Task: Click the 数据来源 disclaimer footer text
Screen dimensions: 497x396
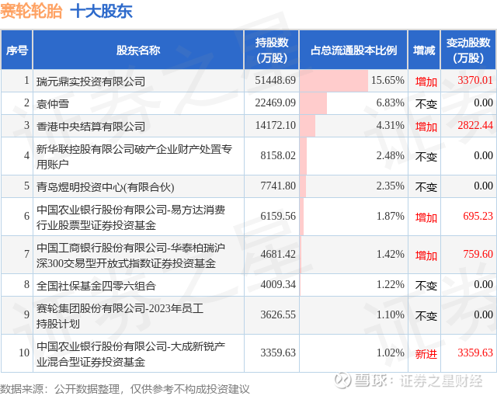Action: click(125, 389)
